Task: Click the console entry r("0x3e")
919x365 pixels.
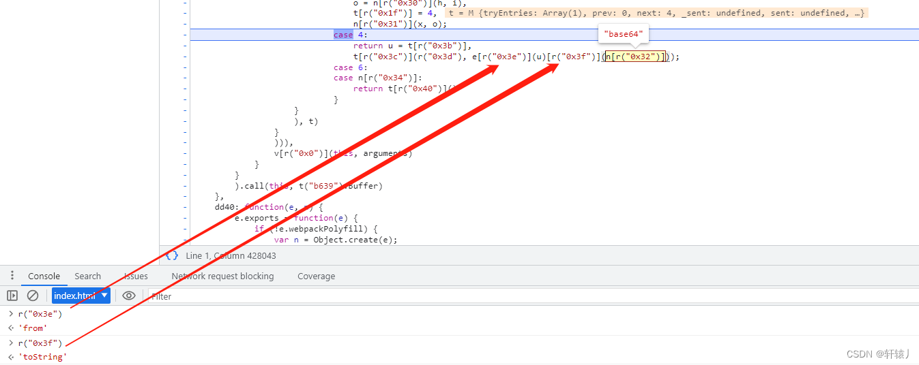Action: coord(40,314)
